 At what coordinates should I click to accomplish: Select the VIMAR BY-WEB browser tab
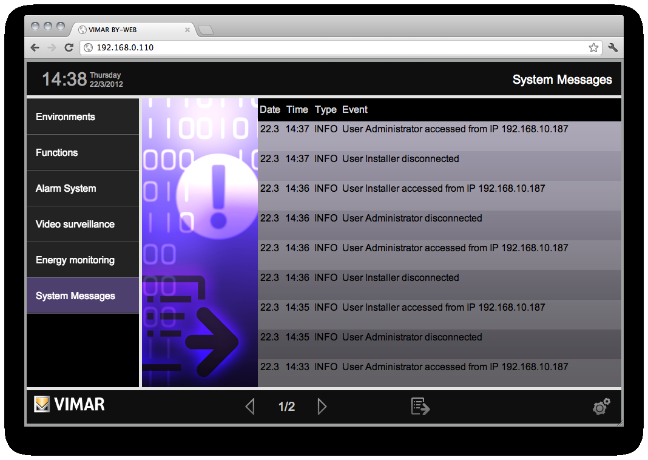tap(133, 30)
